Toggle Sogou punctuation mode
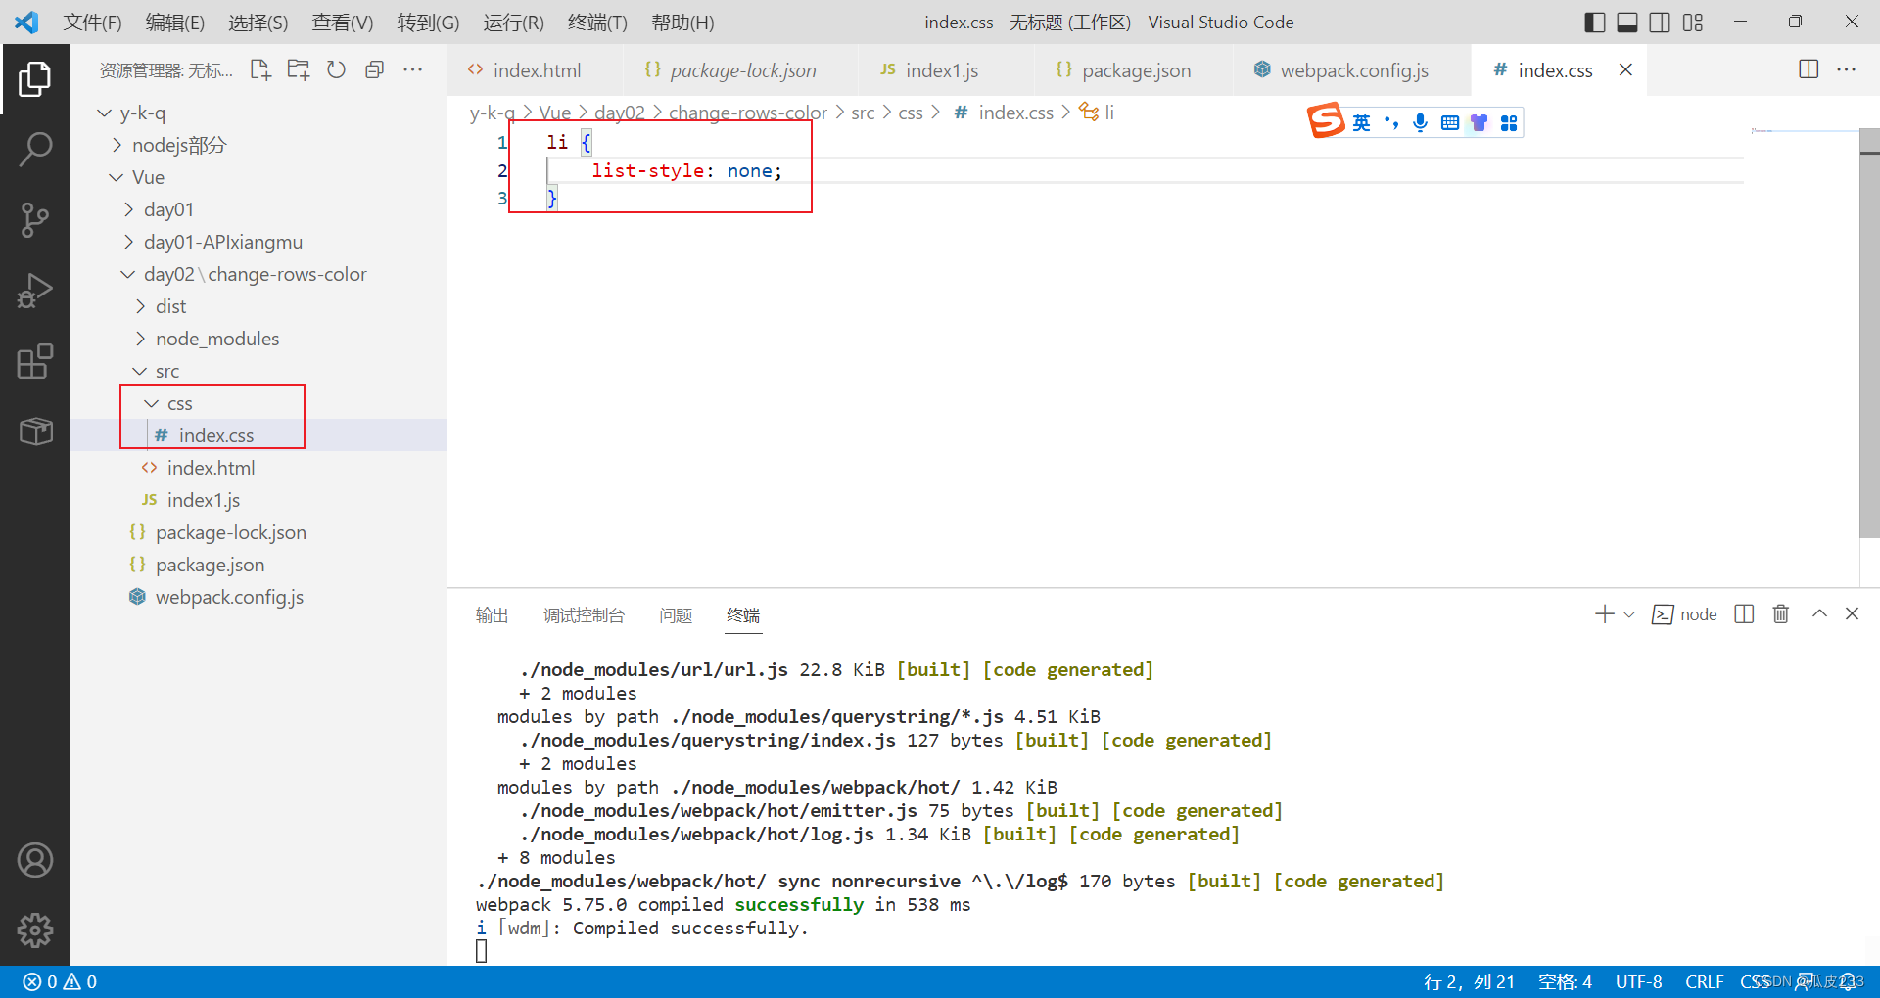 (x=1391, y=122)
